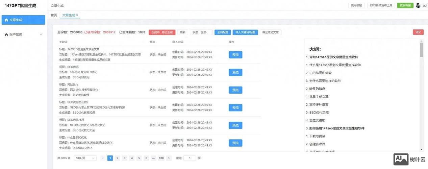Close the 文章生成 tab with its x icon
The height and width of the screenshot is (169, 428).
[77, 15]
